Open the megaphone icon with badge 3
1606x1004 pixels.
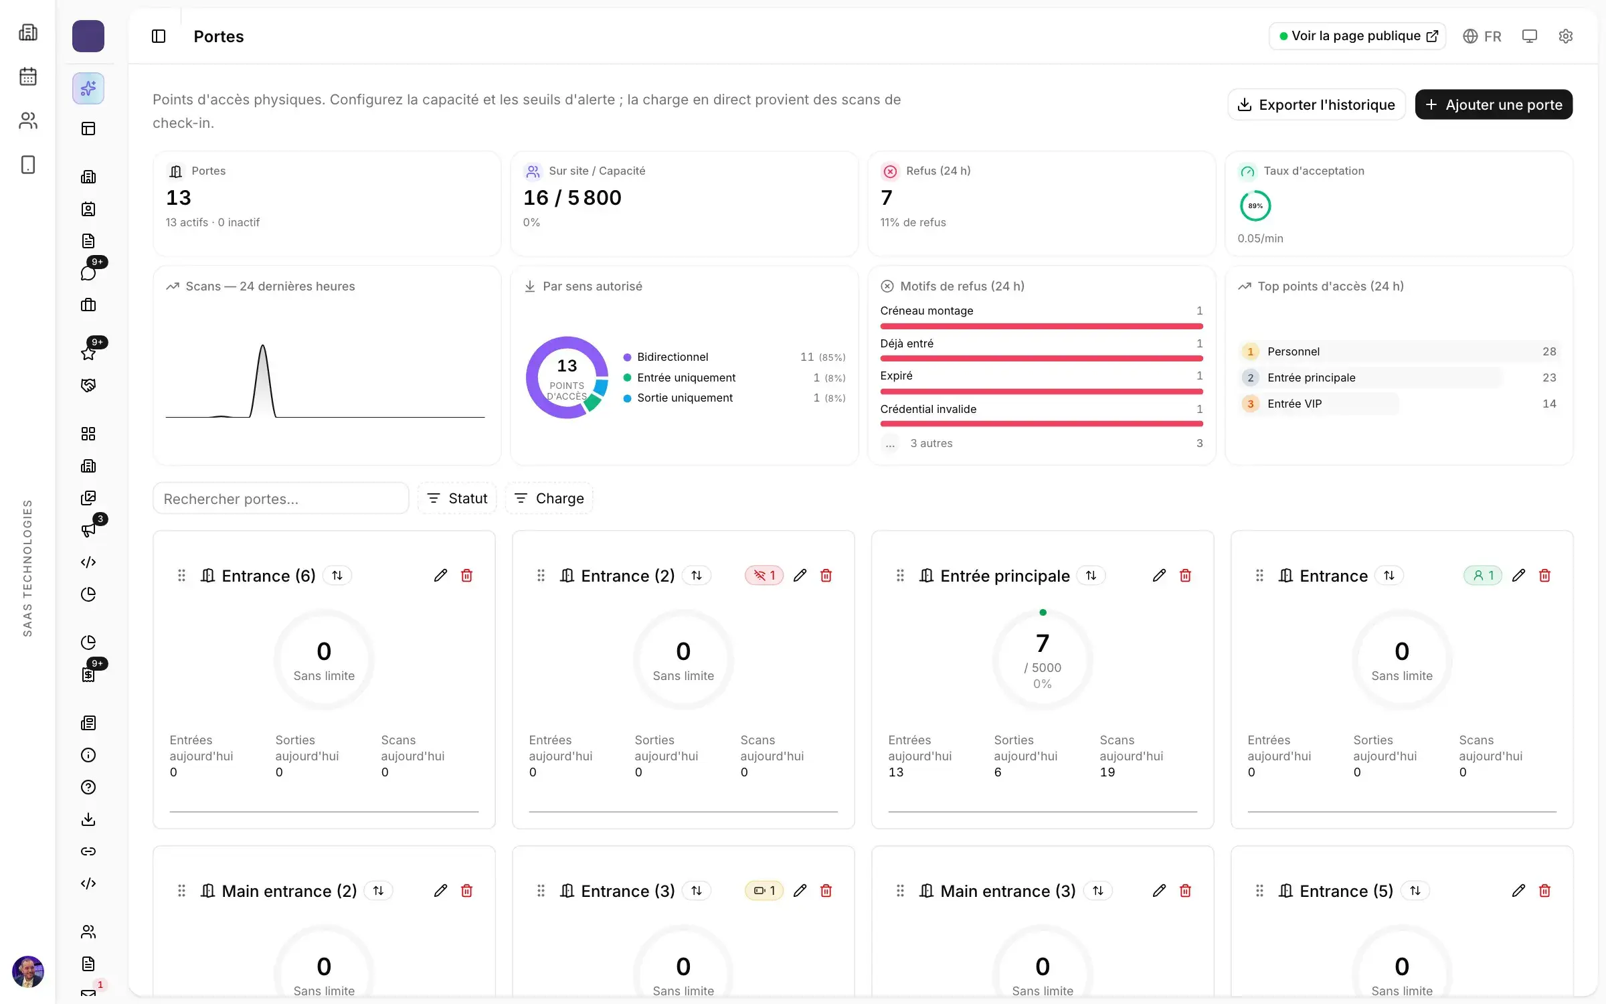(88, 530)
